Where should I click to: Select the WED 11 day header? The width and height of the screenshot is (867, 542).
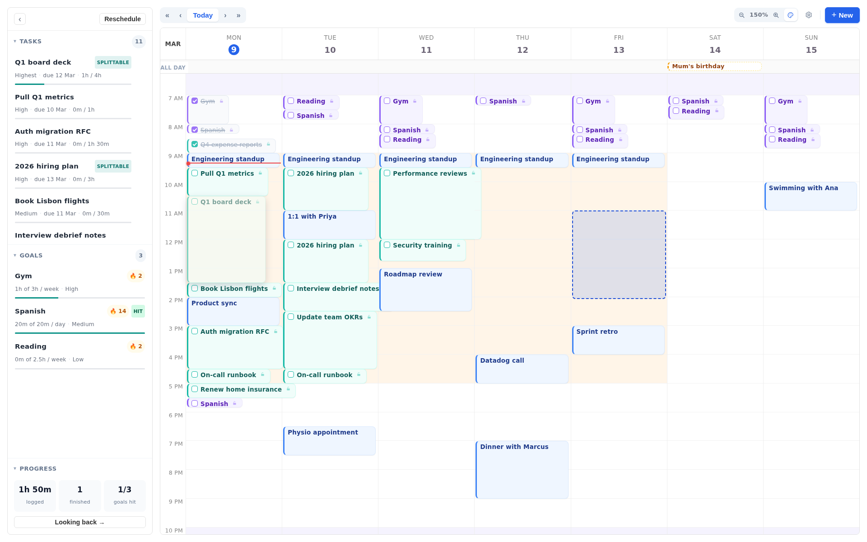(x=426, y=44)
